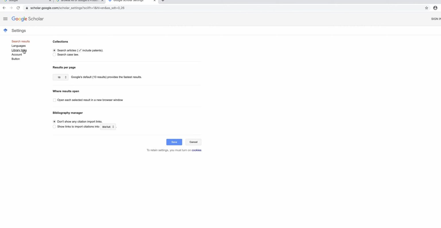Viewport: 441px width, 228px height.
Task: Open the browser hamburger menu
Action: [x=5, y=19]
